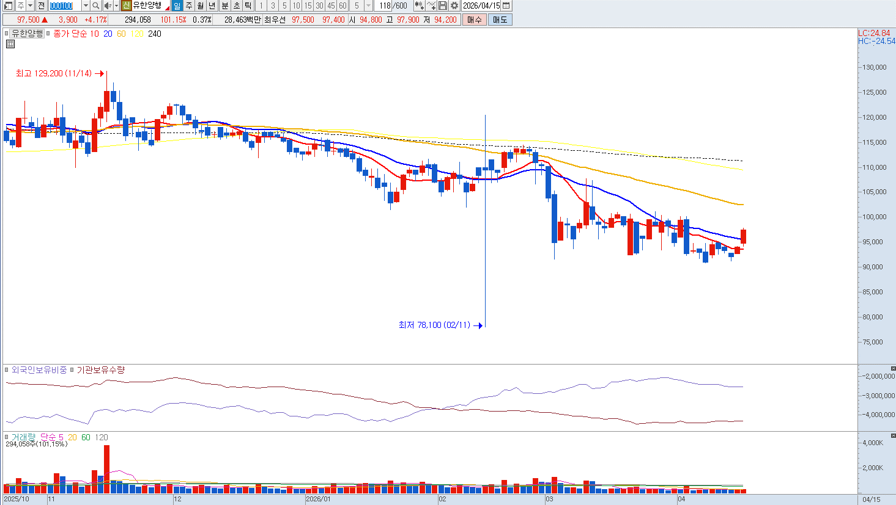Click the change rate +4.17%

click(x=95, y=20)
